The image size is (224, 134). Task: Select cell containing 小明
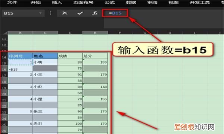click(46, 62)
